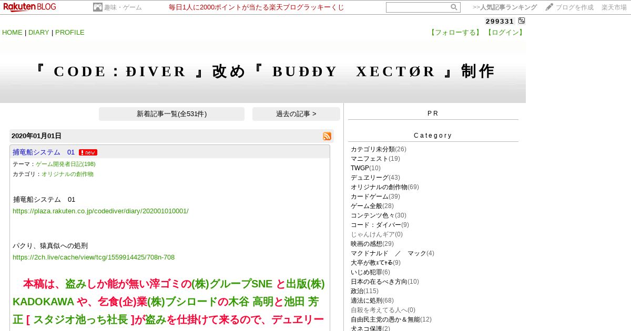
Task: Select カードゲーム category
Action: tap(370, 196)
